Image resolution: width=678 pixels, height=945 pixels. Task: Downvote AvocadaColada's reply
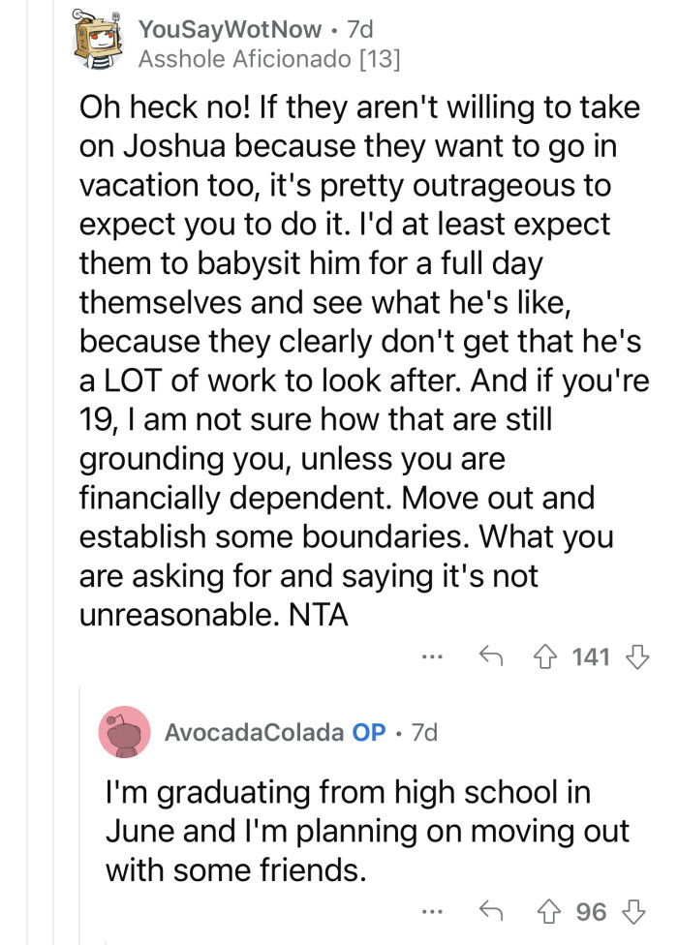pos(633,911)
